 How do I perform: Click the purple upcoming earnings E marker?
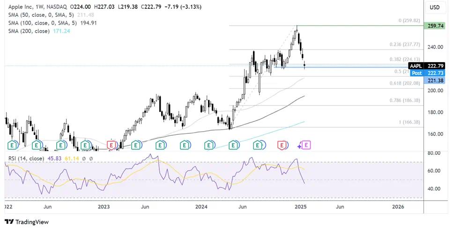pos(306,145)
